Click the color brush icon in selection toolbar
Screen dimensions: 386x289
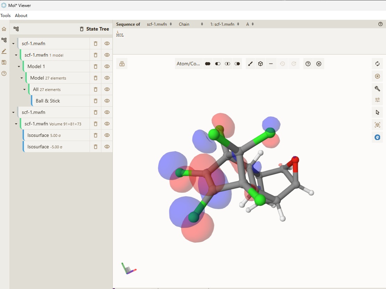click(x=251, y=64)
